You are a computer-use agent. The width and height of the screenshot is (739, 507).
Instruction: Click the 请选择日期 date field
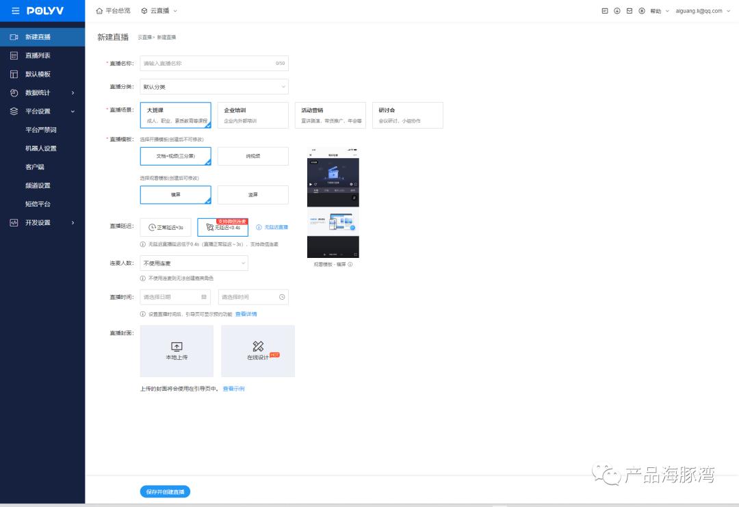point(175,297)
